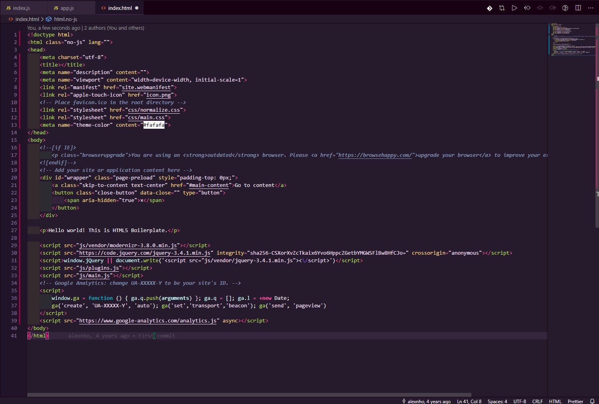Change end of line sequence 'CRLF'
The image size is (599, 404).
pos(537,401)
